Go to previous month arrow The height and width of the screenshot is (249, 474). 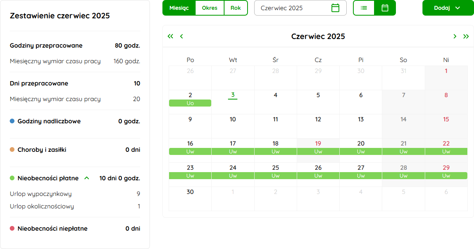tap(182, 36)
